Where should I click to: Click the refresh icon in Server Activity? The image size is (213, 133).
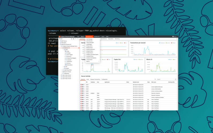[175, 79]
